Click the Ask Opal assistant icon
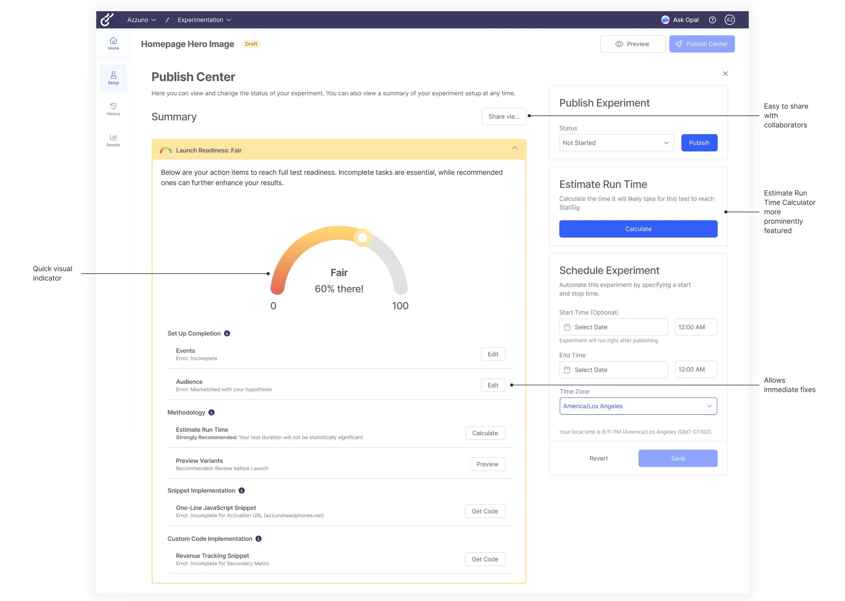 (x=665, y=20)
